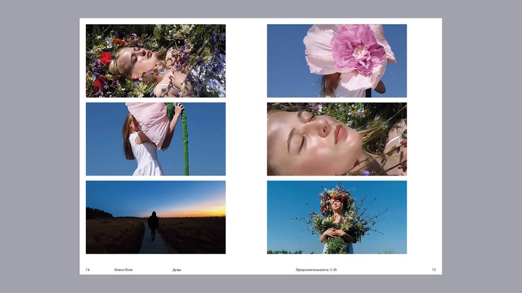Click the title "Душа"
The height and width of the screenshot is (293, 522).
pos(177,270)
